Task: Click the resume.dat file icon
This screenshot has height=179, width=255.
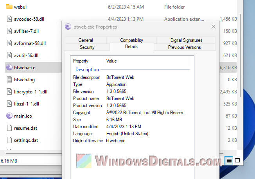Action: click(9, 128)
